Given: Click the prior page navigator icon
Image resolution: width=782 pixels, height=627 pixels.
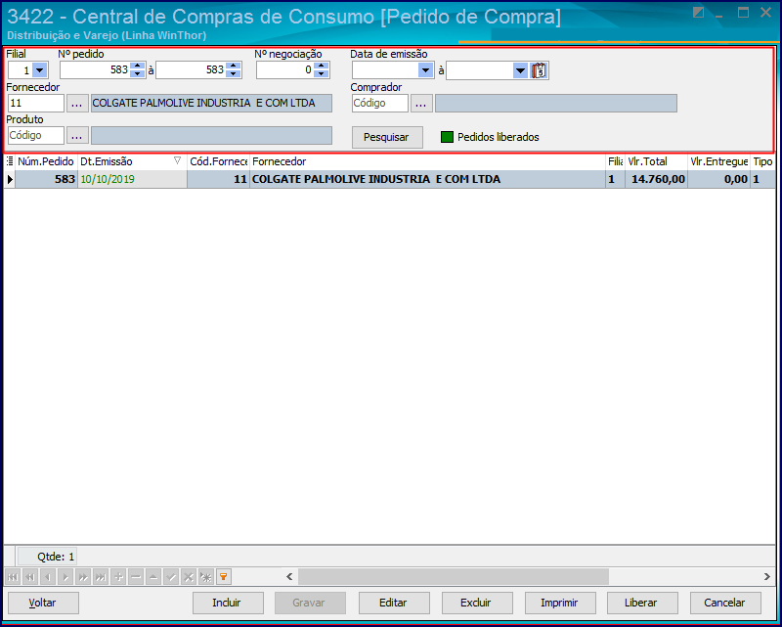Looking at the screenshot, I should click(x=30, y=577).
